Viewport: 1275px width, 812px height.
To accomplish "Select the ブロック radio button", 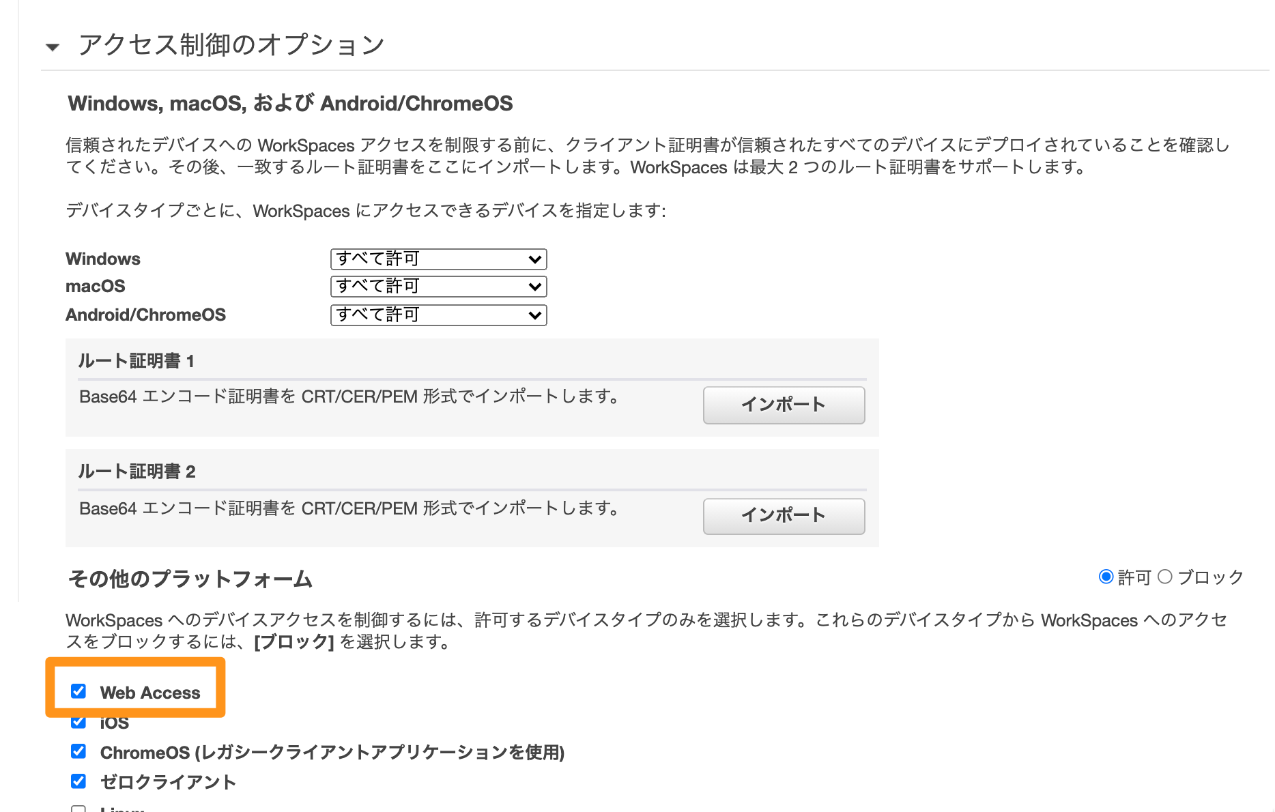I will pyautogui.click(x=1165, y=577).
